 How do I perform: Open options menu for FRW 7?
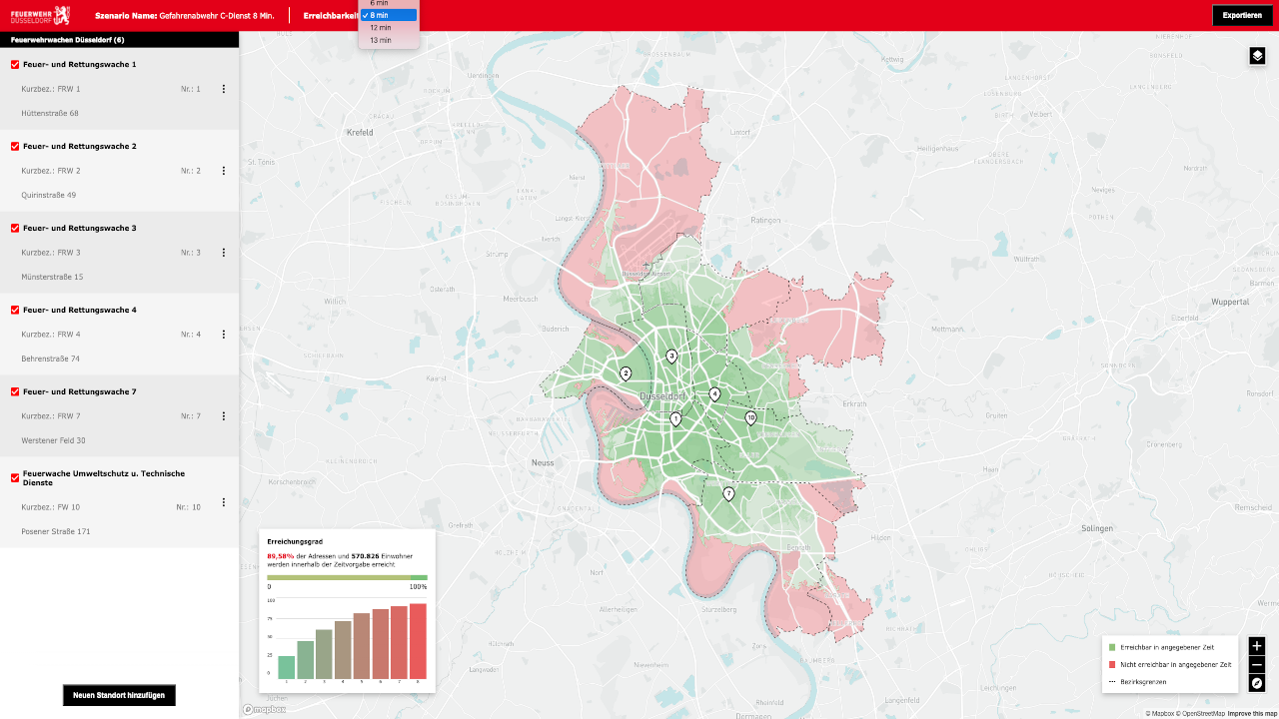[223, 416]
